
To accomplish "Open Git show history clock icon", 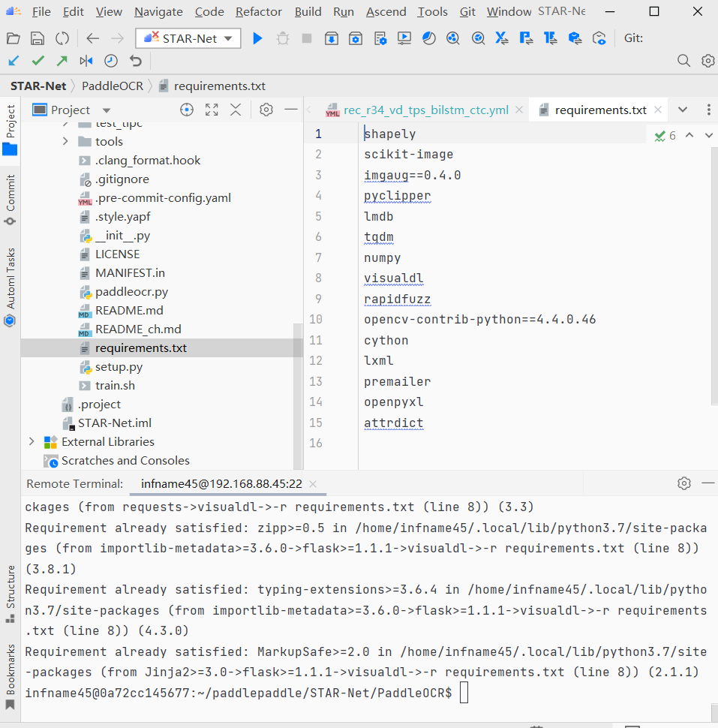I will 110,61.
